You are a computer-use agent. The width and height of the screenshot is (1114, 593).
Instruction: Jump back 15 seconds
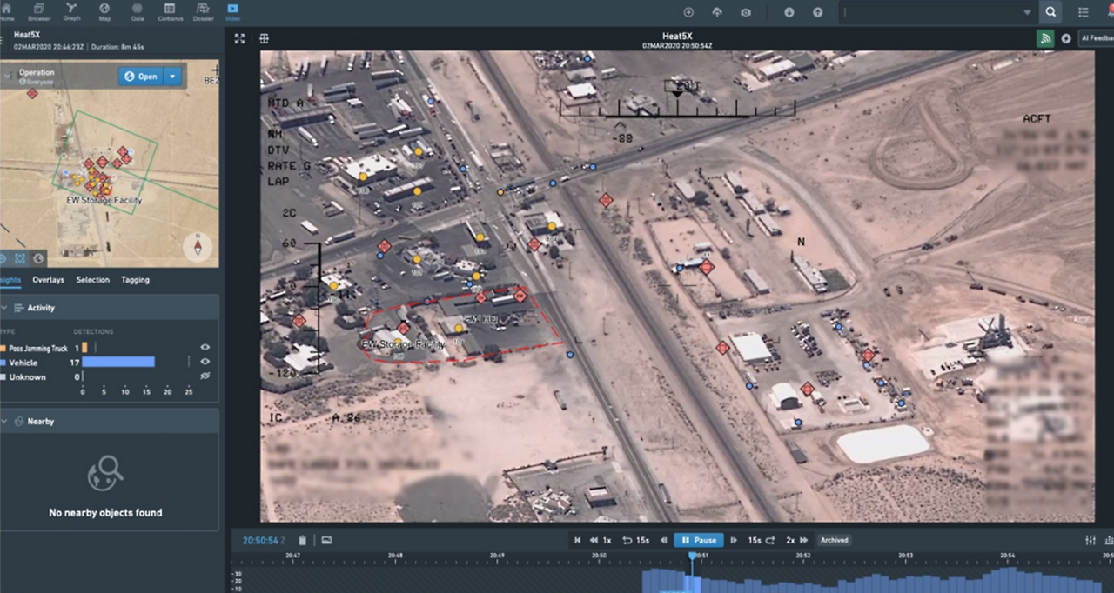(636, 540)
